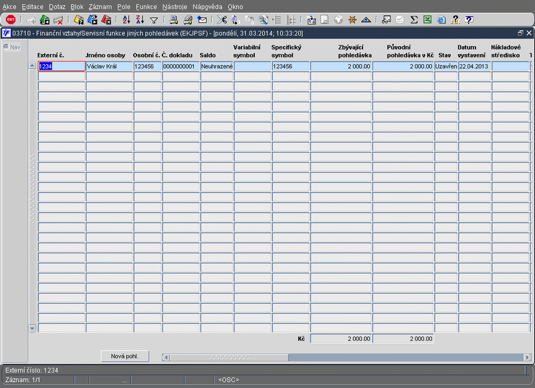Click the empty Variabilní symbol cell in first row
535x388 pixels.
coord(253,66)
